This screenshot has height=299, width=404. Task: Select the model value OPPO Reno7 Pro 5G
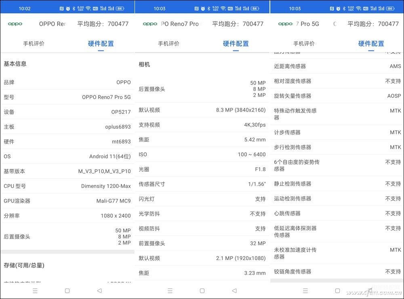[x=106, y=97]
